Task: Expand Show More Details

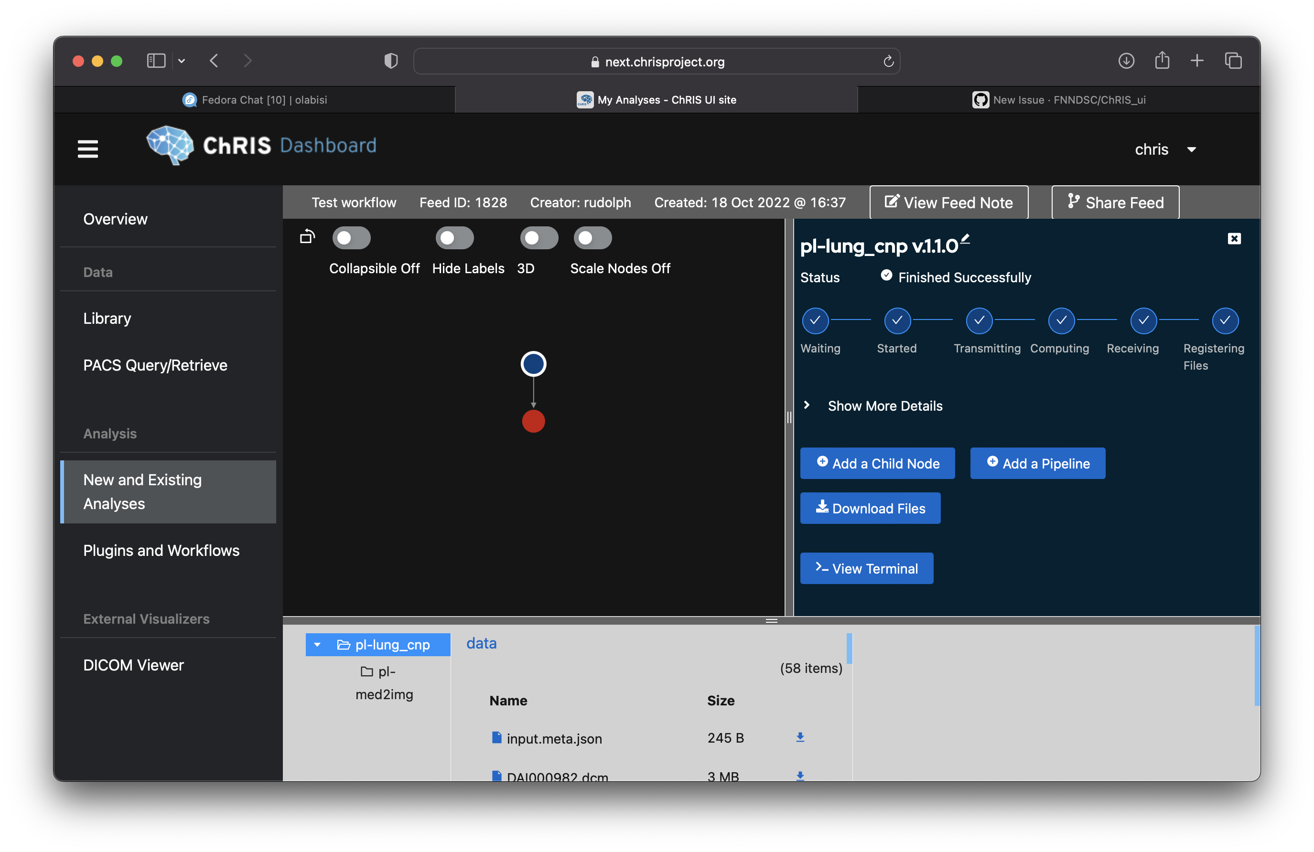Action: [884, 405]
